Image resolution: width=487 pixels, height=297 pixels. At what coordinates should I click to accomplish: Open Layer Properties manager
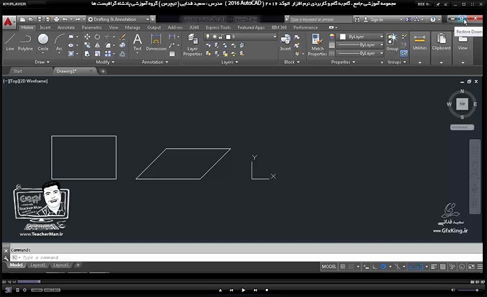[x=192, y=45]
